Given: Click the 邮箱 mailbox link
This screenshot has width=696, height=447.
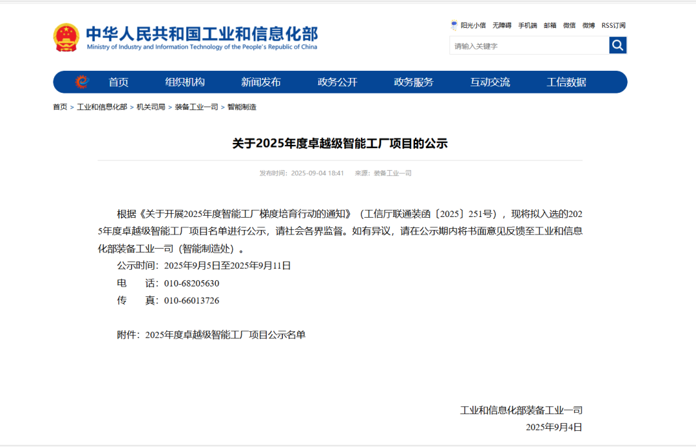Looking at the screenshot, I should pyautogui.click(x=550, y=26).
